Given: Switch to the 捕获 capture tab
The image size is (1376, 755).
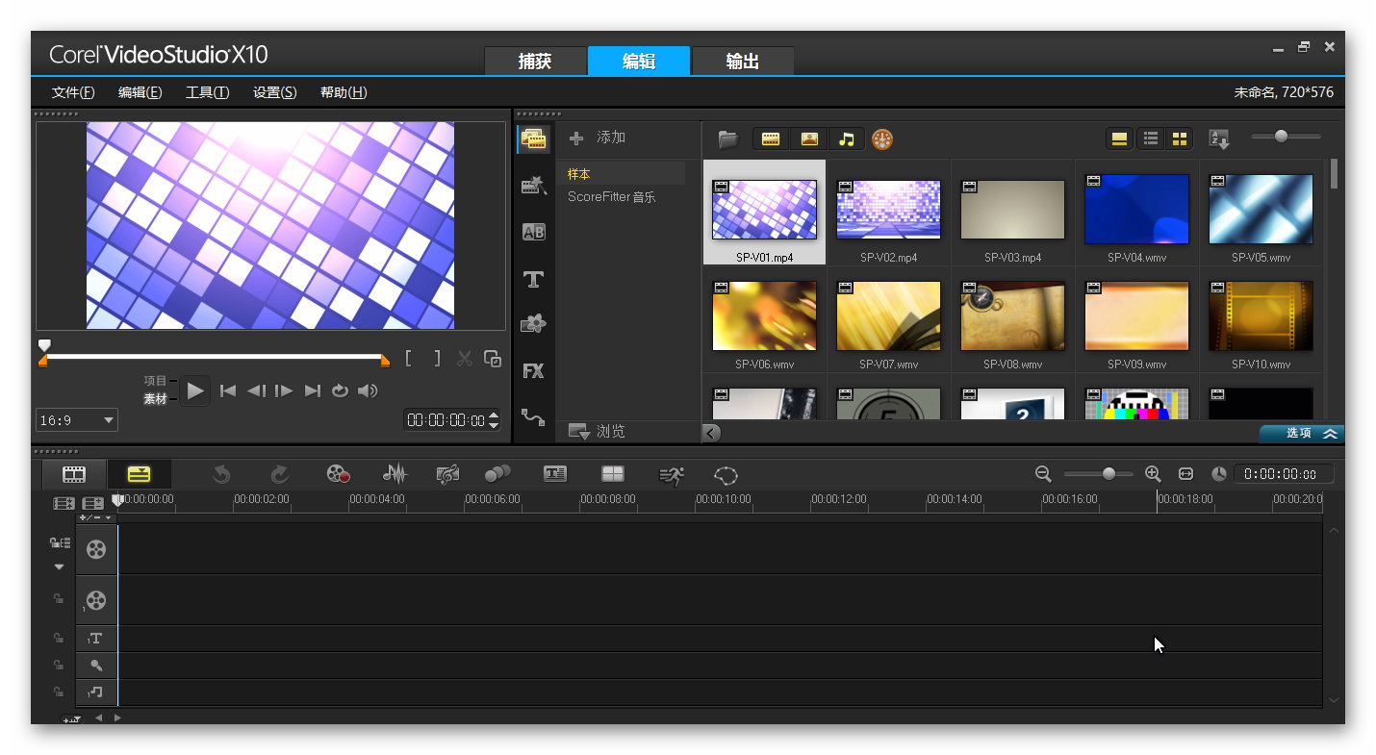Looking at the screenshot, I should (x=535, y=62).
